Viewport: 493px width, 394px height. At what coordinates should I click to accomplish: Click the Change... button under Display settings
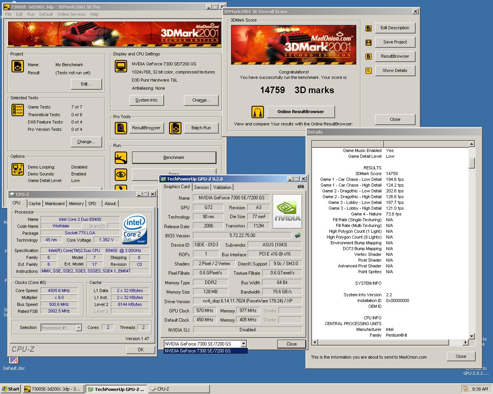click(201, 100)
